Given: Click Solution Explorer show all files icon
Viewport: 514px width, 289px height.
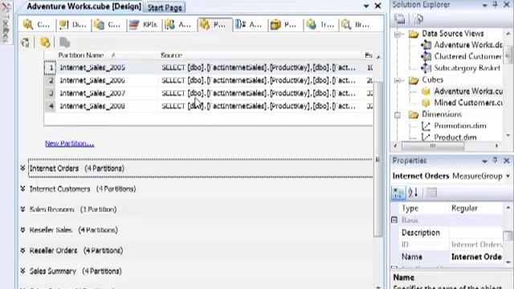Looking at the screenshot, I should coord(418,19).
